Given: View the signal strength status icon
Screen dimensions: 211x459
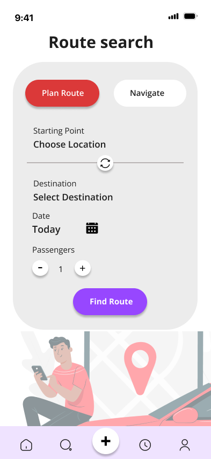Looking at the screenshot, I should [173, 16].
